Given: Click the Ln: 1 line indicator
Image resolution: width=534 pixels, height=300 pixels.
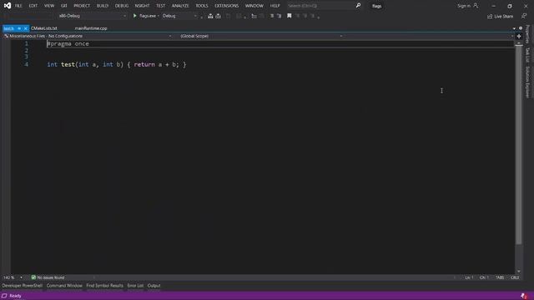Looking at the screenshot, I should tap(469, 277).
